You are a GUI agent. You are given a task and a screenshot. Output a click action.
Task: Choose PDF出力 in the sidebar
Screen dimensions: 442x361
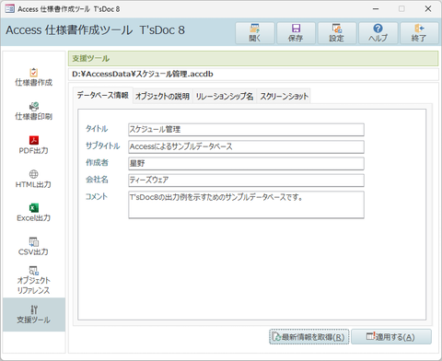34,145
